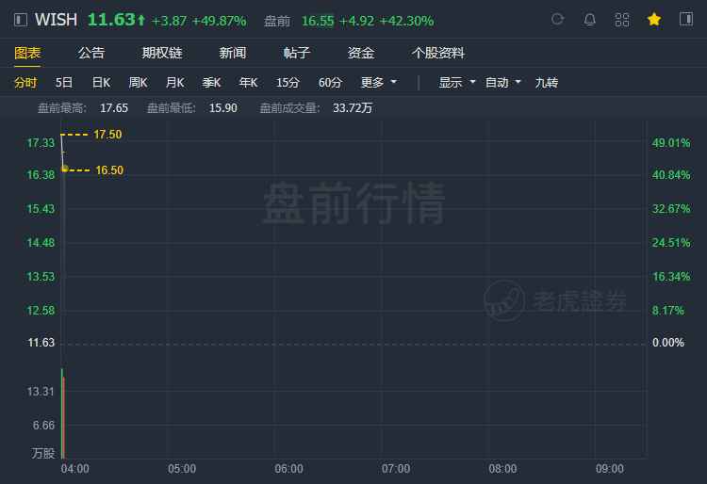Viewport: 707px width, 484px height.
Task: Open the 期权链 tab
Action: (x=162, y=53)
